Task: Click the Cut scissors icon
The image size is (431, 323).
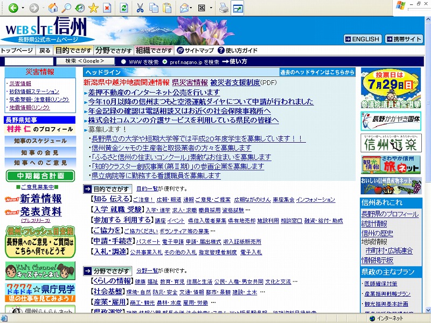Action: click(x=140, y=8)
